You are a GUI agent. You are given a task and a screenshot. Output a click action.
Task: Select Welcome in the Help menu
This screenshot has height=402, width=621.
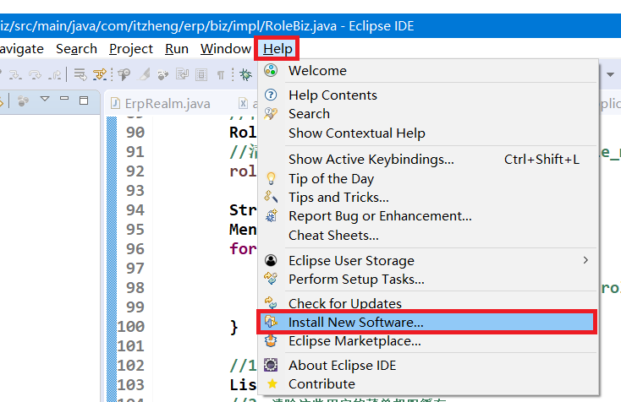click(427, 71)
